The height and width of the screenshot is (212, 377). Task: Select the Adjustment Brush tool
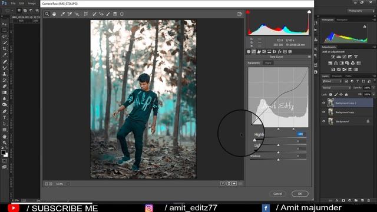pyautogui.click(x=108, y=14)
